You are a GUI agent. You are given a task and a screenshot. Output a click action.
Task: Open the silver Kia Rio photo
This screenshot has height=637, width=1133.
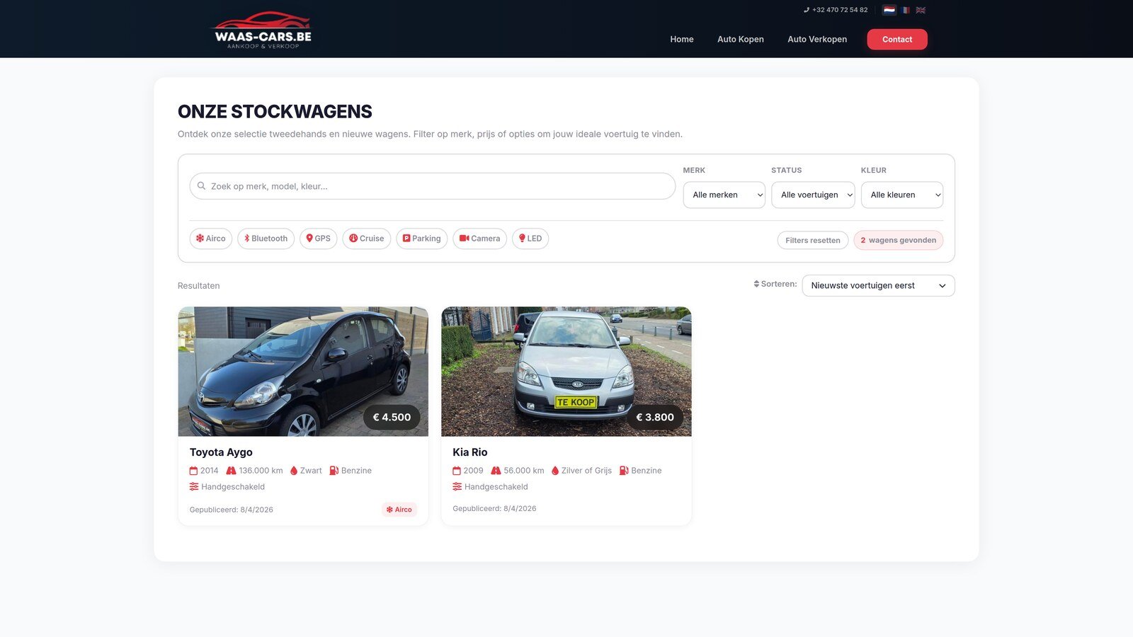(x=566, y=371)
